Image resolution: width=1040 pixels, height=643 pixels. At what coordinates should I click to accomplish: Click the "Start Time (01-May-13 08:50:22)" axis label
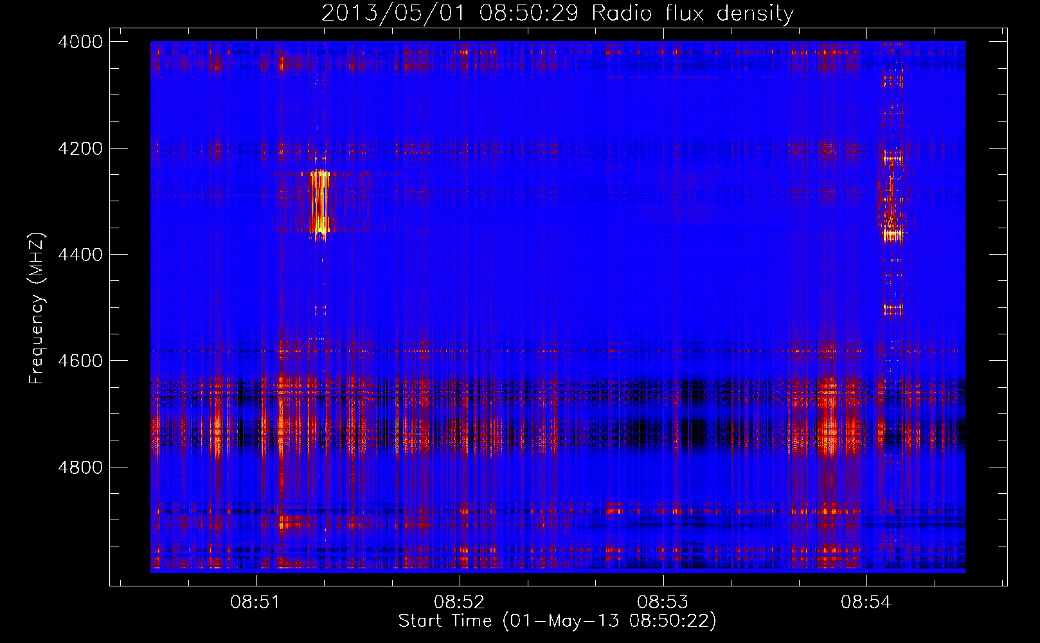click(x=557, y=621)
